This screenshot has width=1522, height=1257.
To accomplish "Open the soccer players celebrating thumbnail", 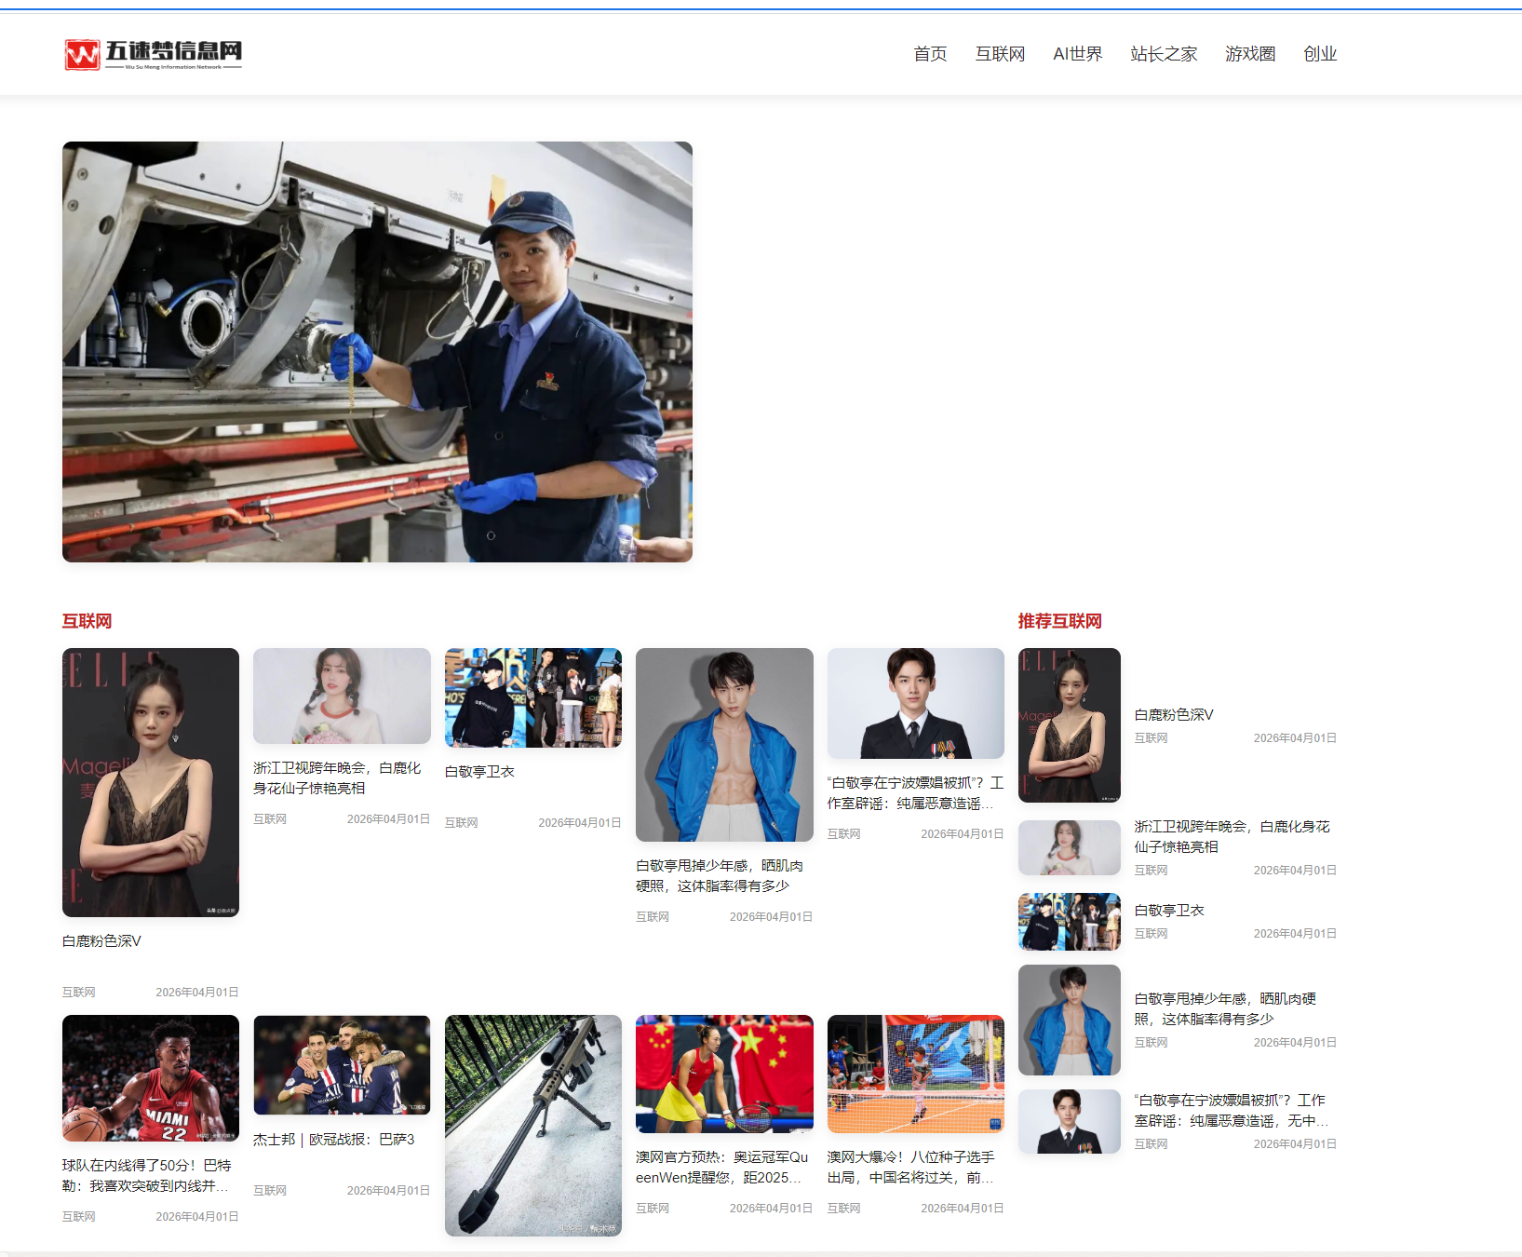I will (342, 1064).
